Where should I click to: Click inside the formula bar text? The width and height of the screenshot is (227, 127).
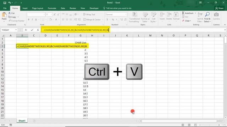click(76, 30)
